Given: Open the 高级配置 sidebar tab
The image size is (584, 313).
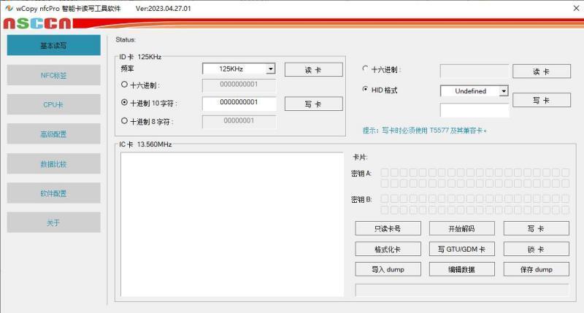Looking at the screenshot, I should (x=53, y=134).
